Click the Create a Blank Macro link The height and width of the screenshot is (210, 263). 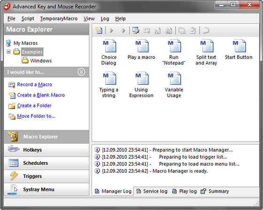pyautogui.click(x=41, y=95)
